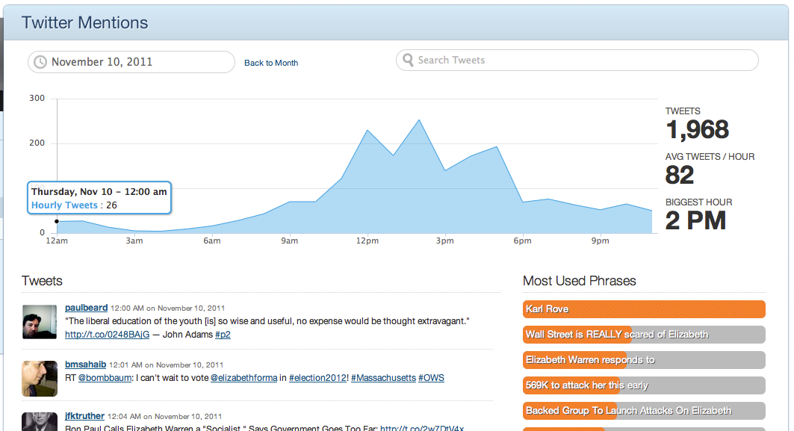Click the 1,968 tweets total
The image size is (794, 431).
[698, 130]
